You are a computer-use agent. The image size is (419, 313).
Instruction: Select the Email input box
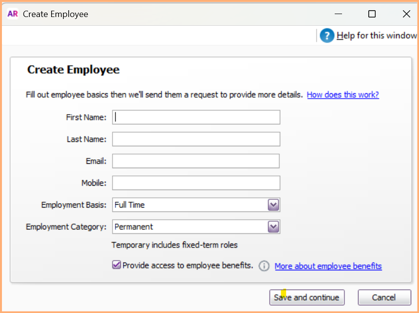pyautogui.click(x=196, y=161)
